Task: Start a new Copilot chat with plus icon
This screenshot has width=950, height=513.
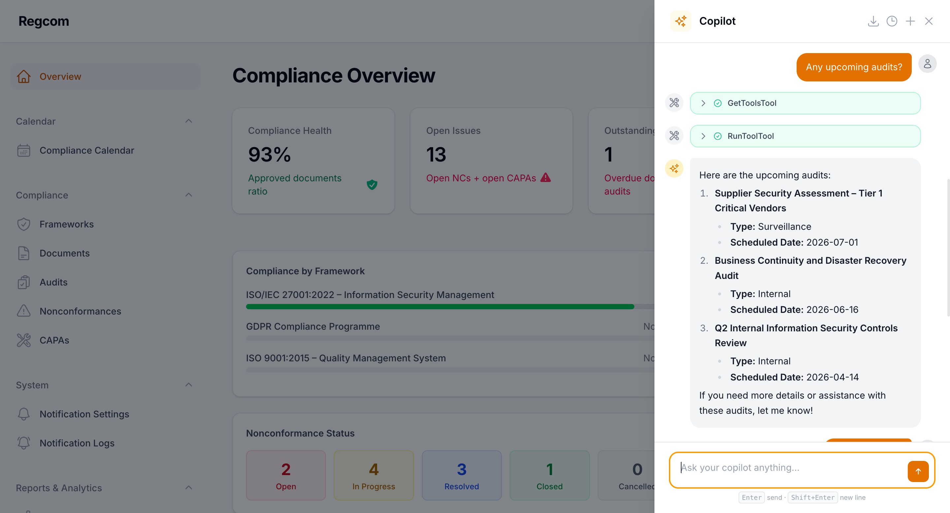Action: (x=910, y=21)
